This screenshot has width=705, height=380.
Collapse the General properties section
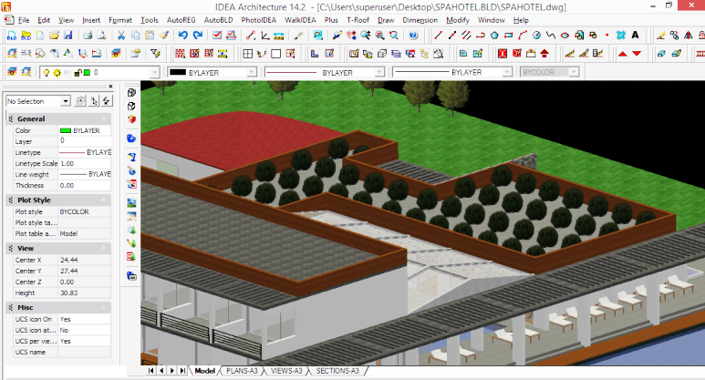pyautogui.click(x=106, y=119)
